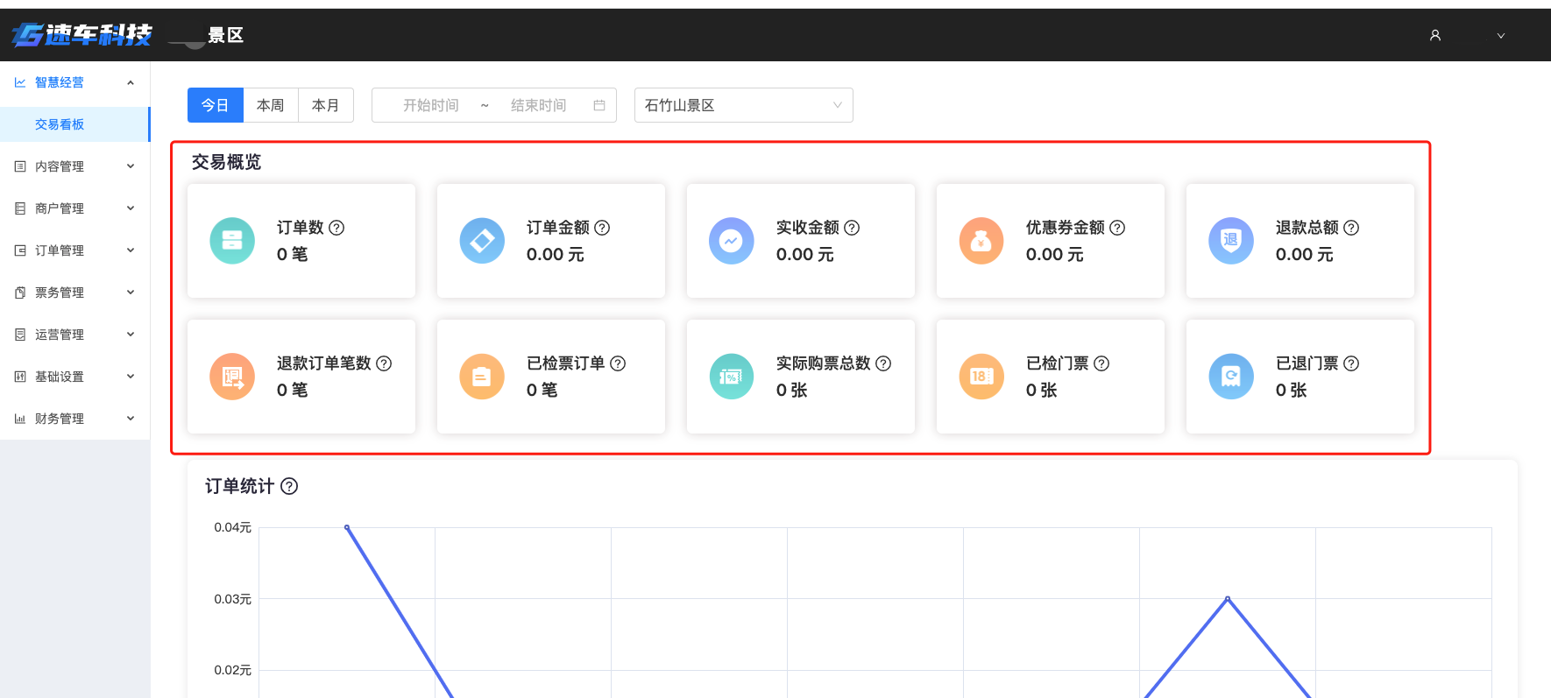Open help tooltip next to 退款订单笔数
The width and height of the screenshot is (1551, 698).
point(384,363)
